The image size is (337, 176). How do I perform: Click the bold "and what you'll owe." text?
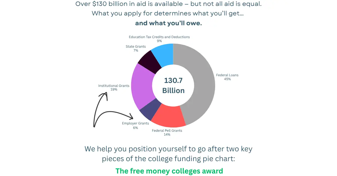168,23
